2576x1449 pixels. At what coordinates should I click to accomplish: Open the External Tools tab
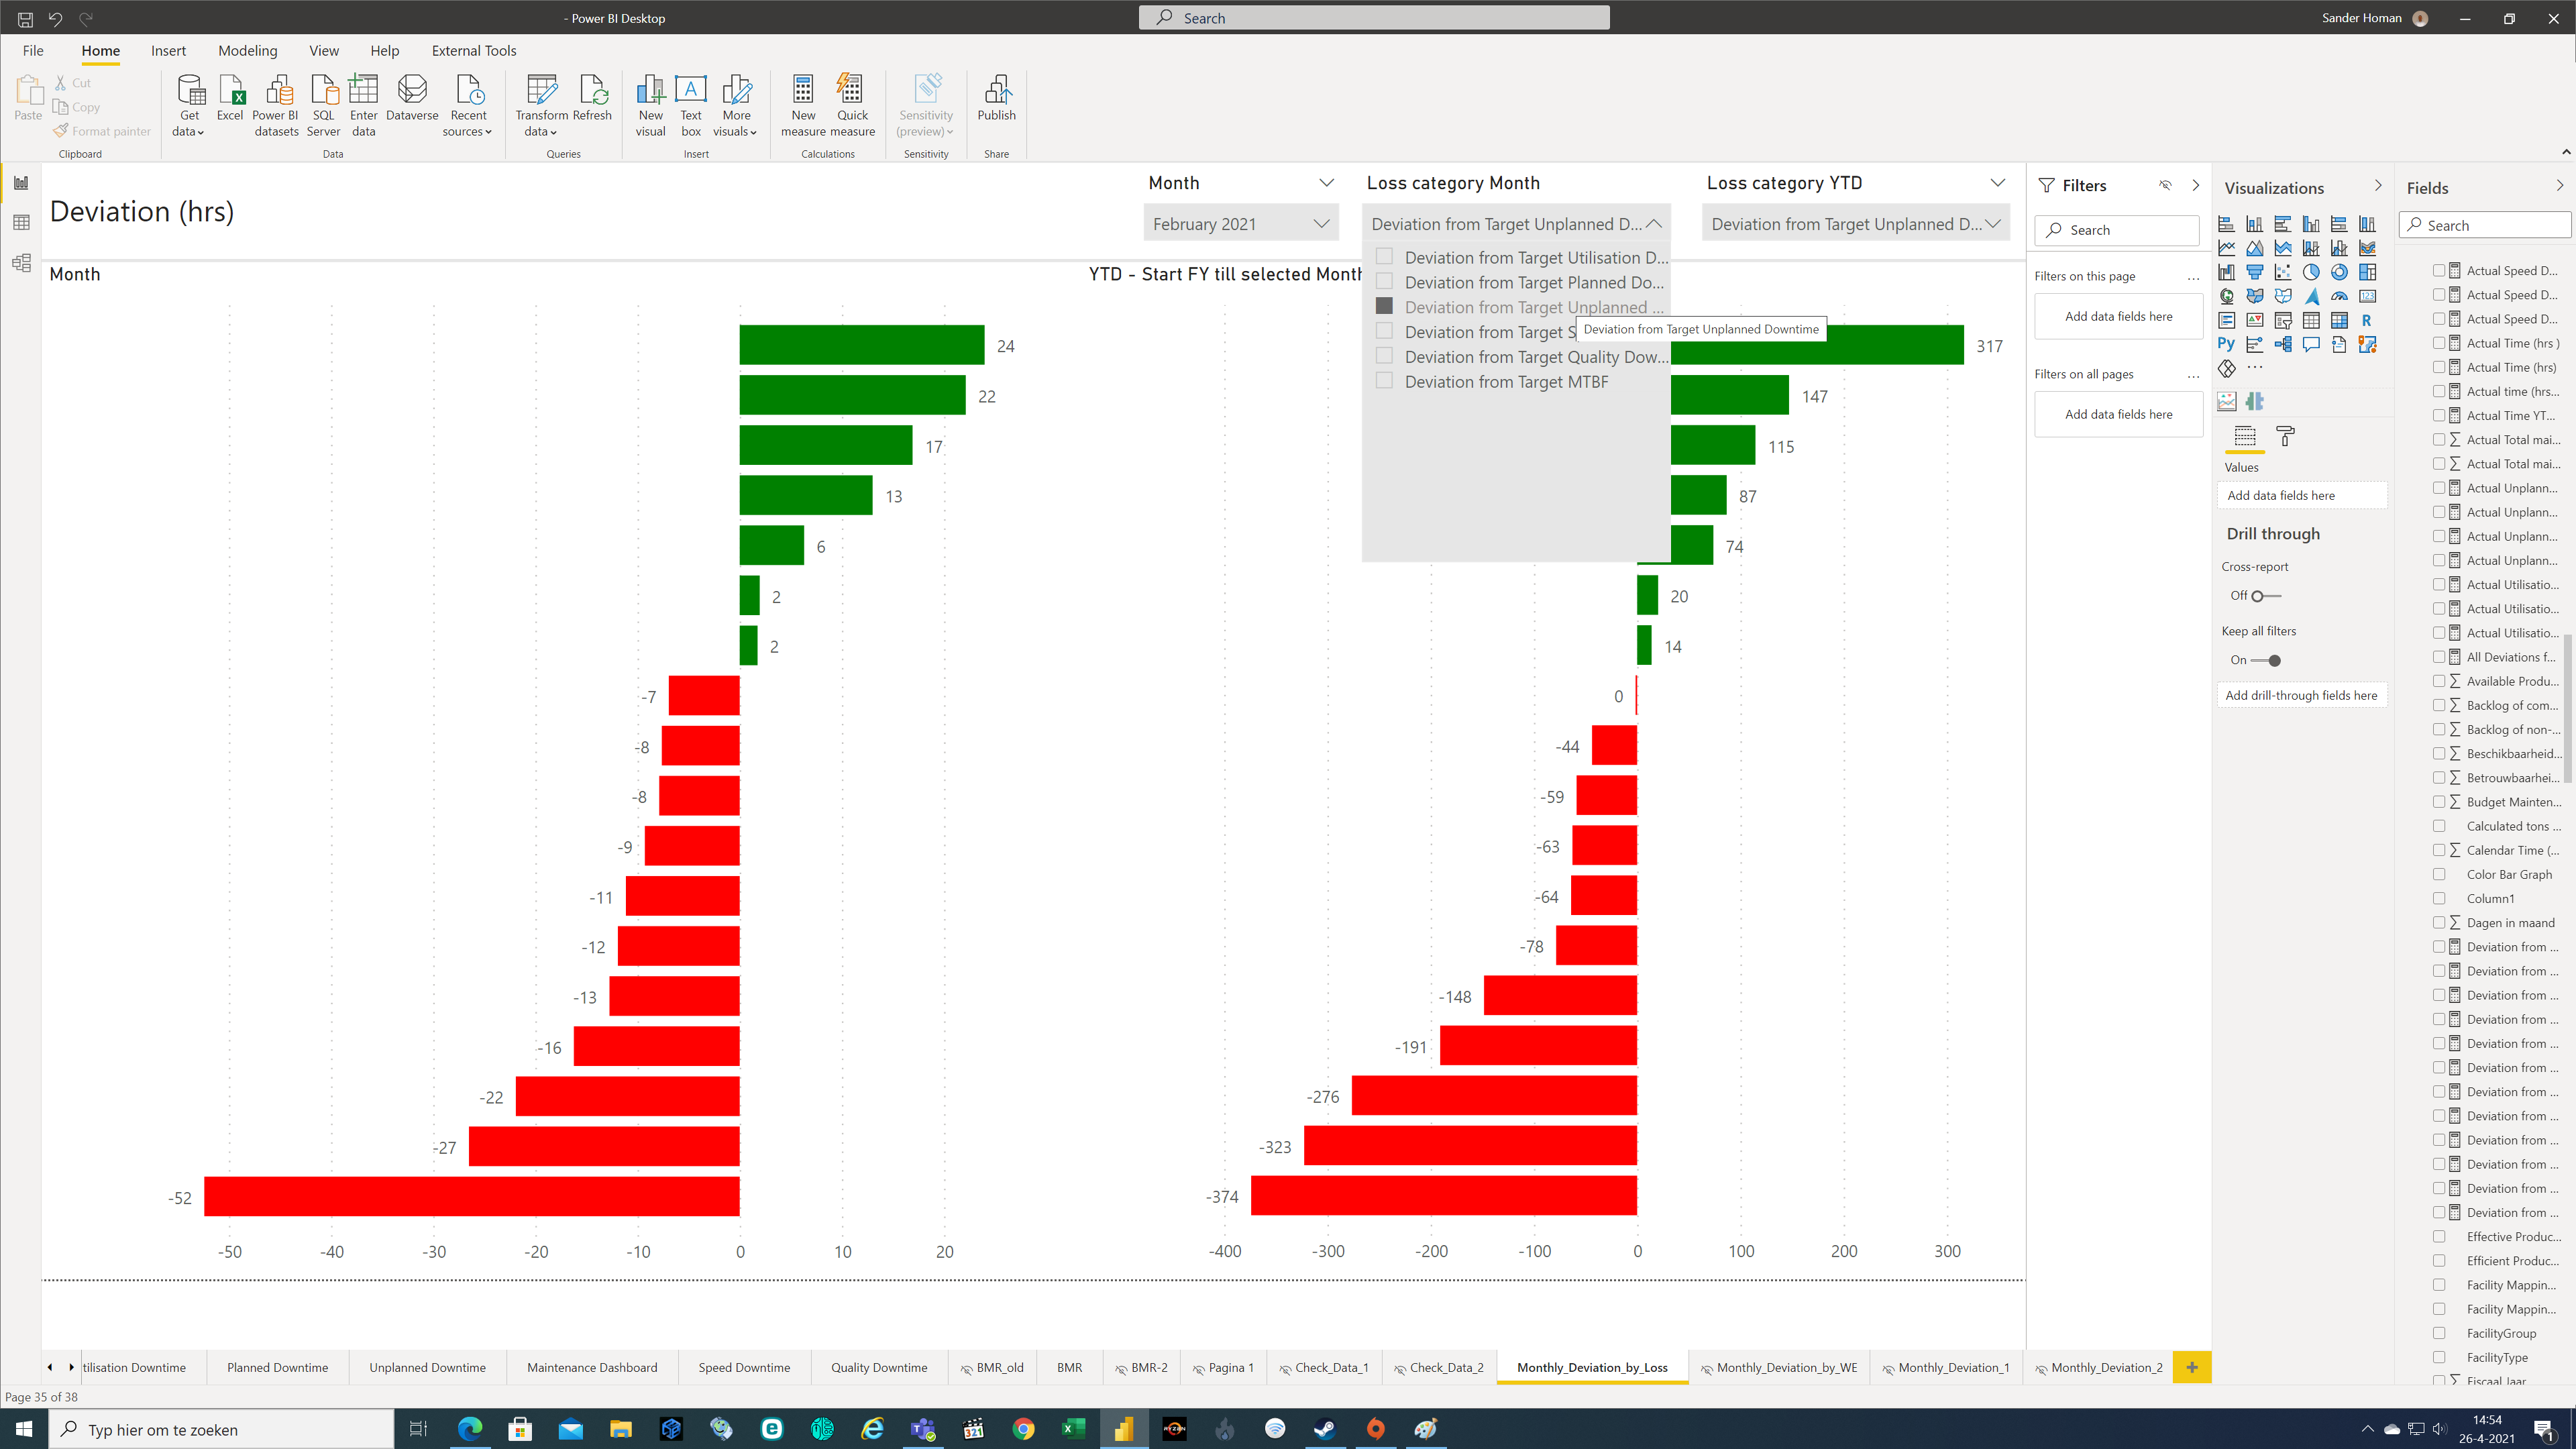(474, 51)
